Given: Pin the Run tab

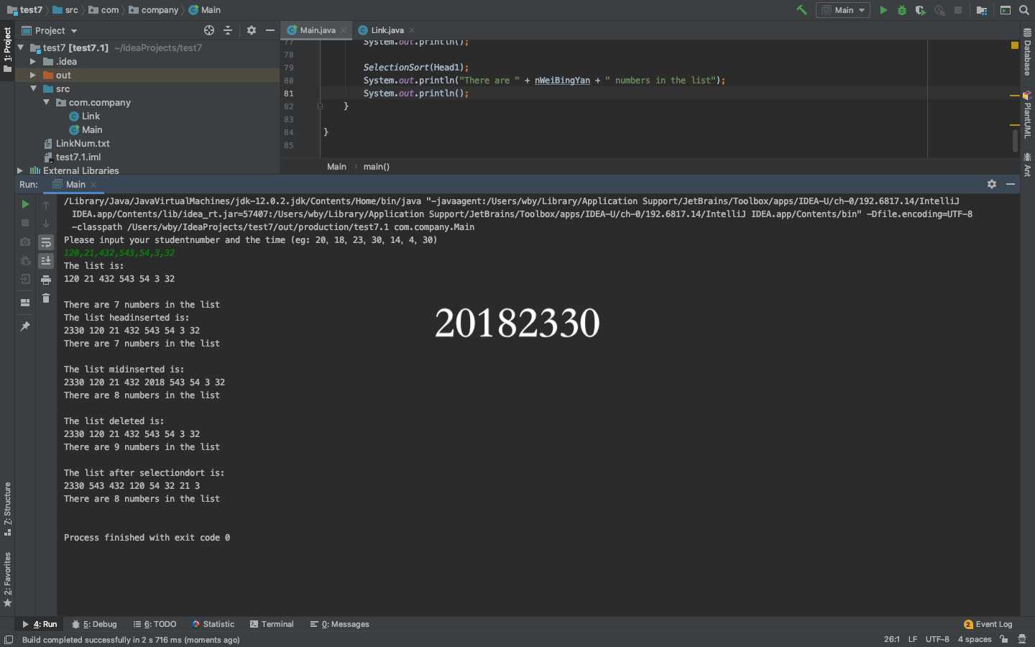Looking at the screenshot, I should (25, 326).
